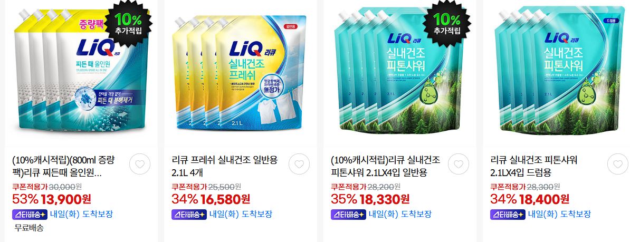This screenshot has width=630, height=242.
Task: Click the 53% 13,900원 price
Action: tap(52, 199)
